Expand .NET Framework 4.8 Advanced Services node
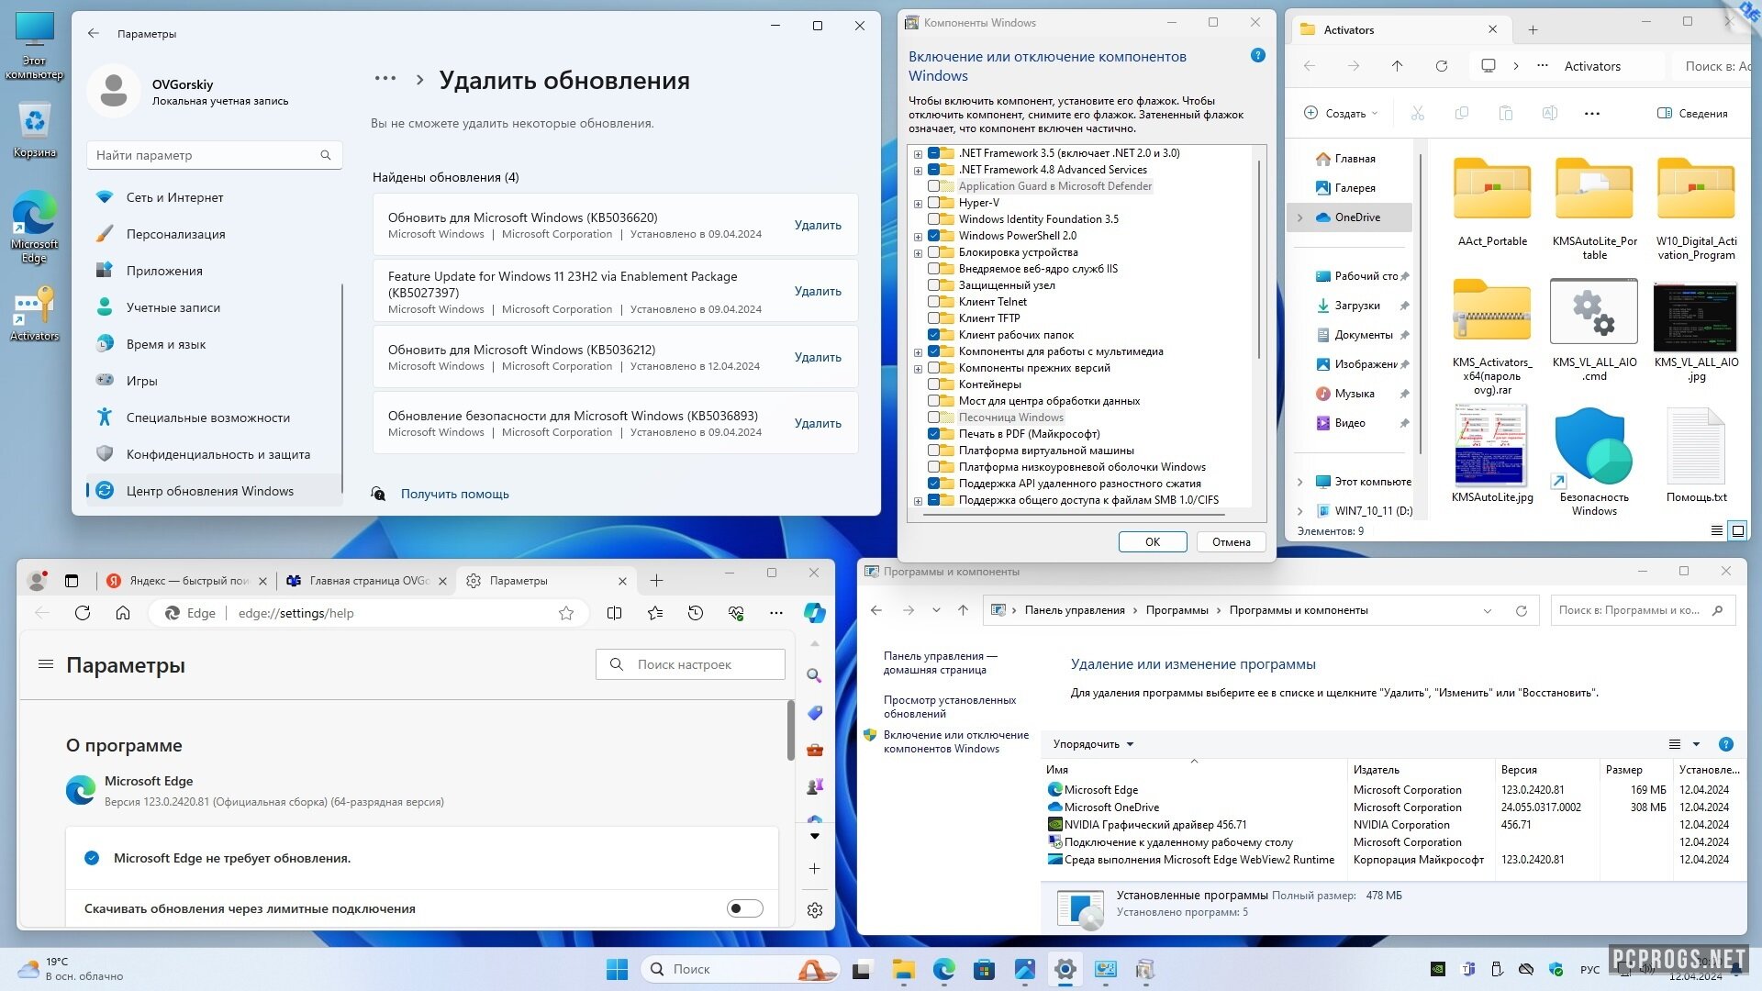Image resolution: width=1762 pixels, height=991 pixels. pos(918,171)
